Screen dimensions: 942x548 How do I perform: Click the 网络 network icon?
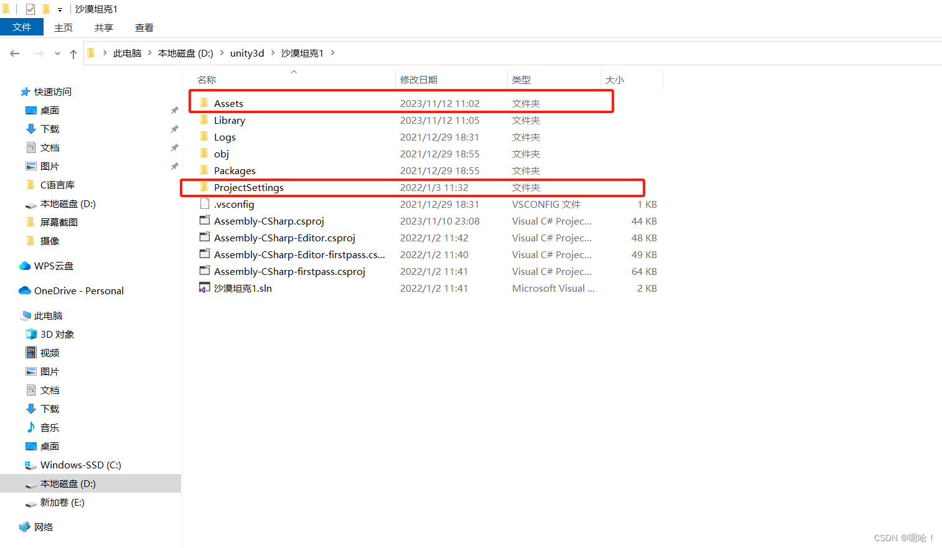25,527
